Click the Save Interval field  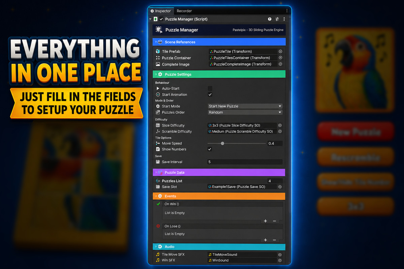coord(245,162)
